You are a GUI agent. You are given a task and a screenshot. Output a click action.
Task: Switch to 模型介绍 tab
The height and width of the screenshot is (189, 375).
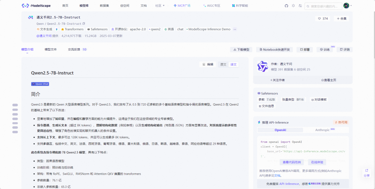pyautogui.click(x=27, y=50)
